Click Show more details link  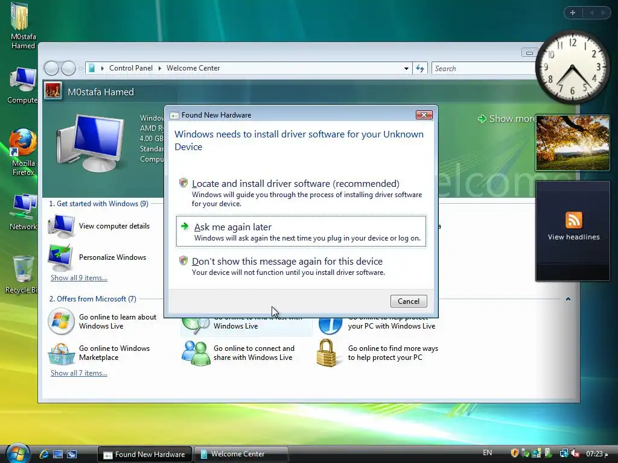[x=507, y=119]
